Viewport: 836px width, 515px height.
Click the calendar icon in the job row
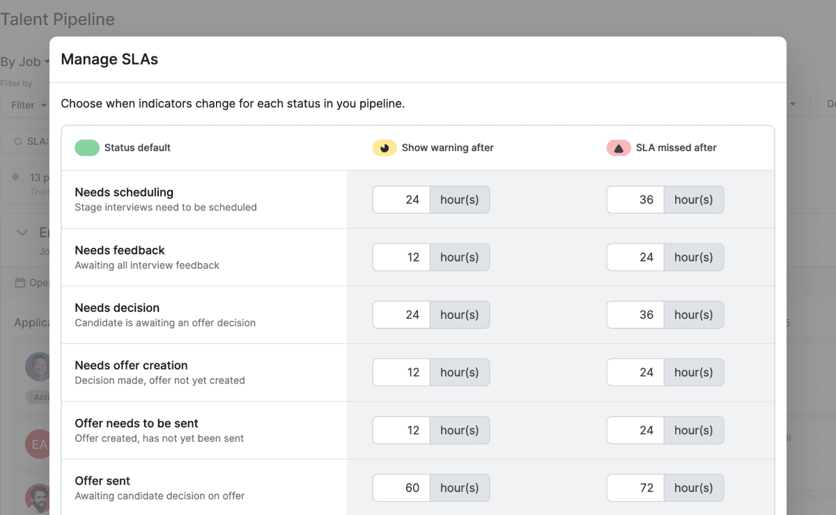click(21, 283)
